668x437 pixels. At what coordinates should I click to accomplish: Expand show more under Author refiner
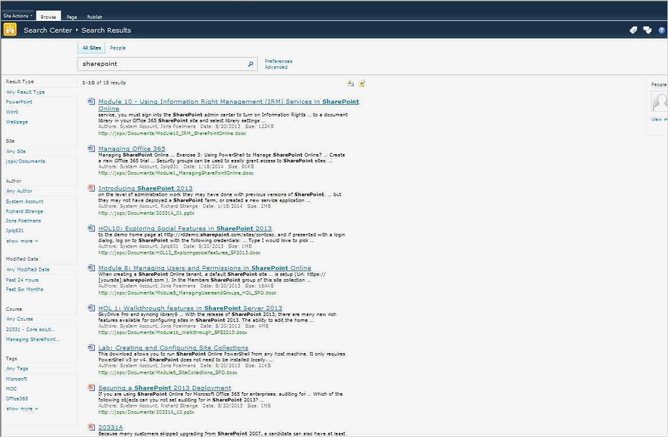[x=22, y=241]
